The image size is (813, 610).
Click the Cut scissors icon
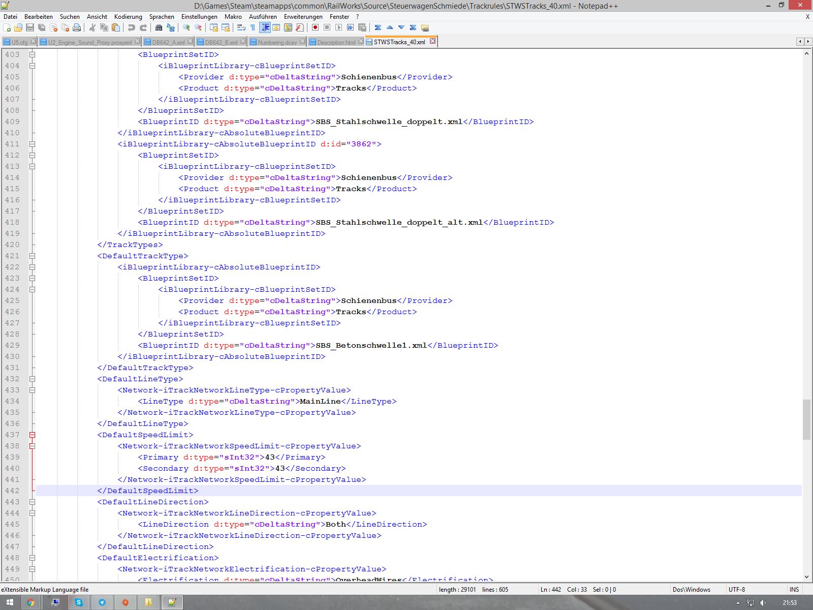[92, 27]
